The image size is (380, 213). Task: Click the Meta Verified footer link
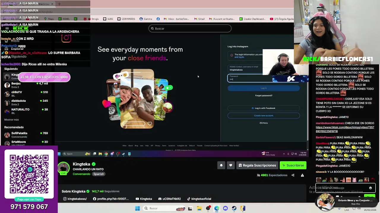pos(234,146)
